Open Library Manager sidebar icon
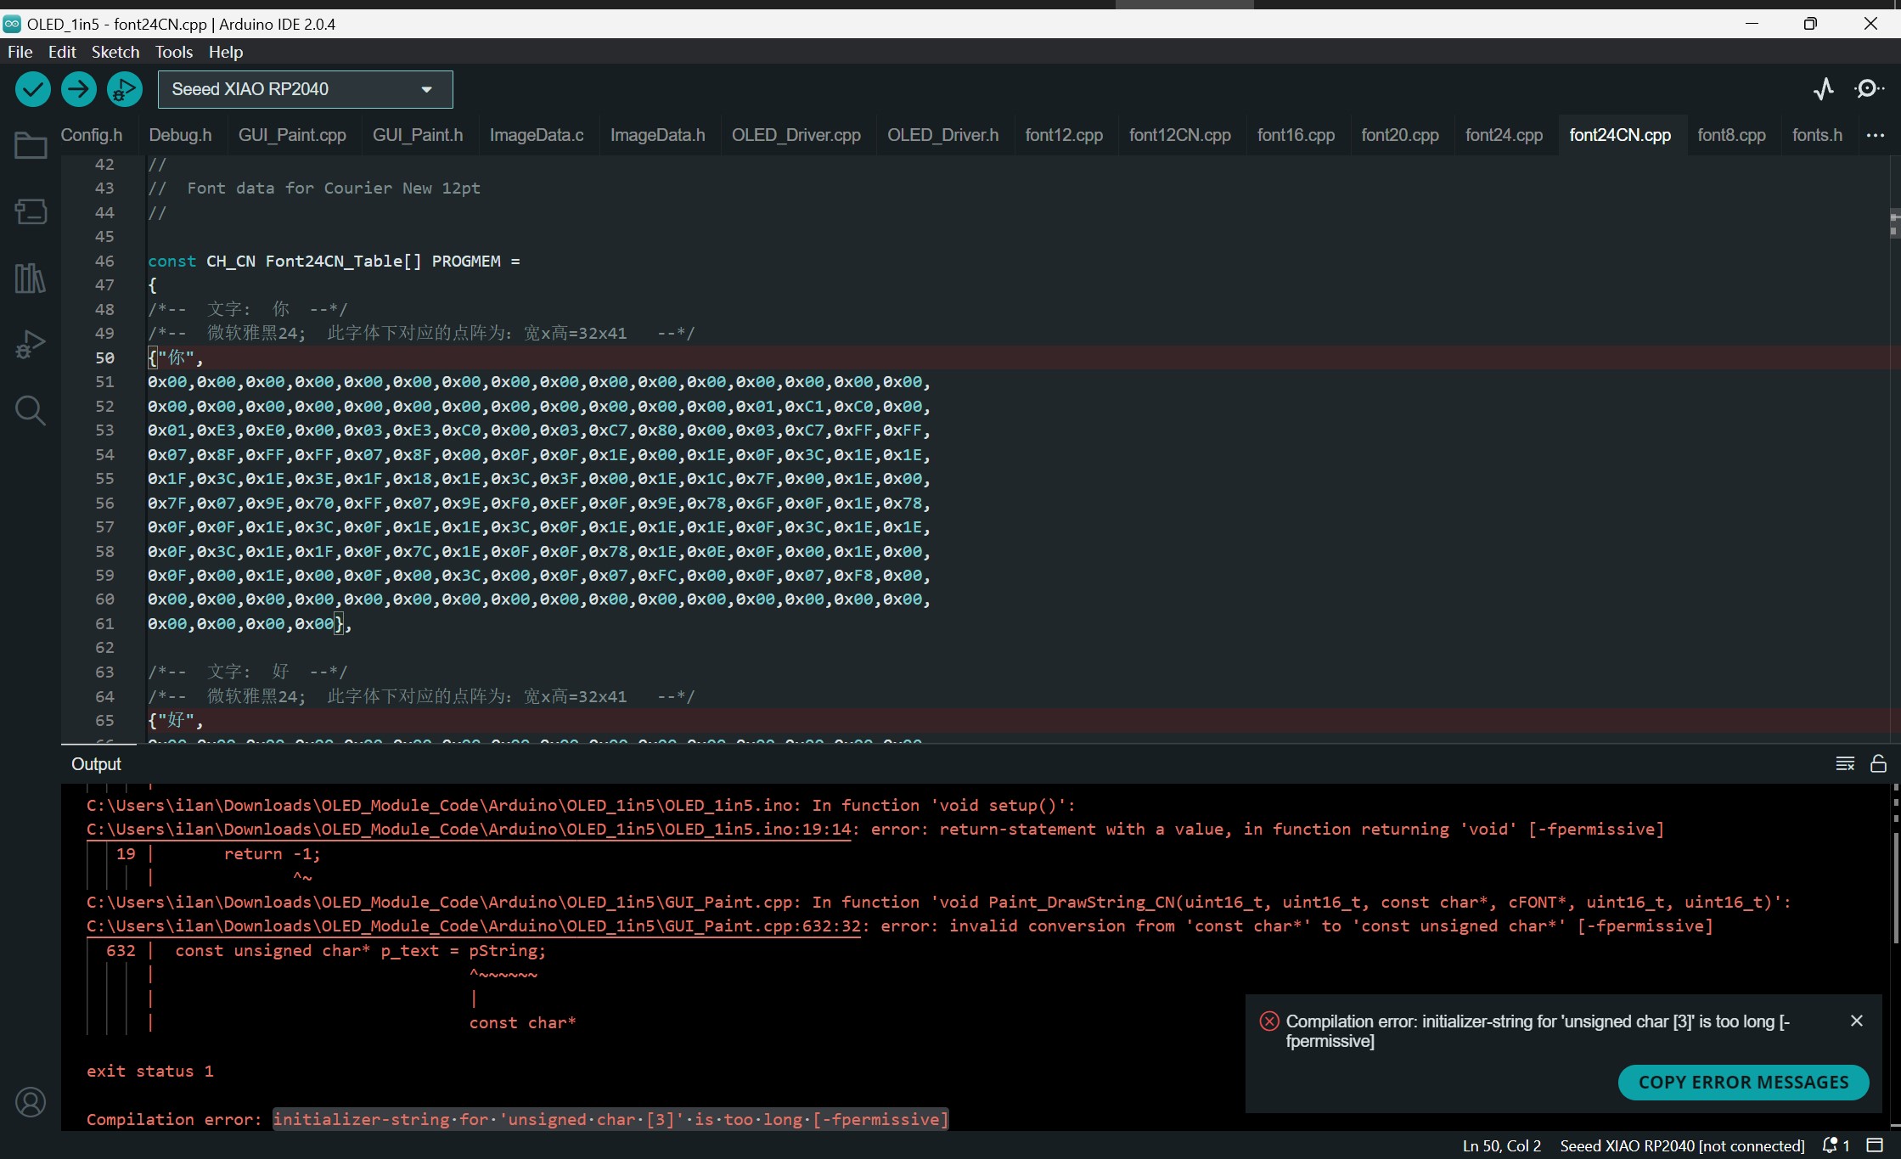 (x=31, y=278)
